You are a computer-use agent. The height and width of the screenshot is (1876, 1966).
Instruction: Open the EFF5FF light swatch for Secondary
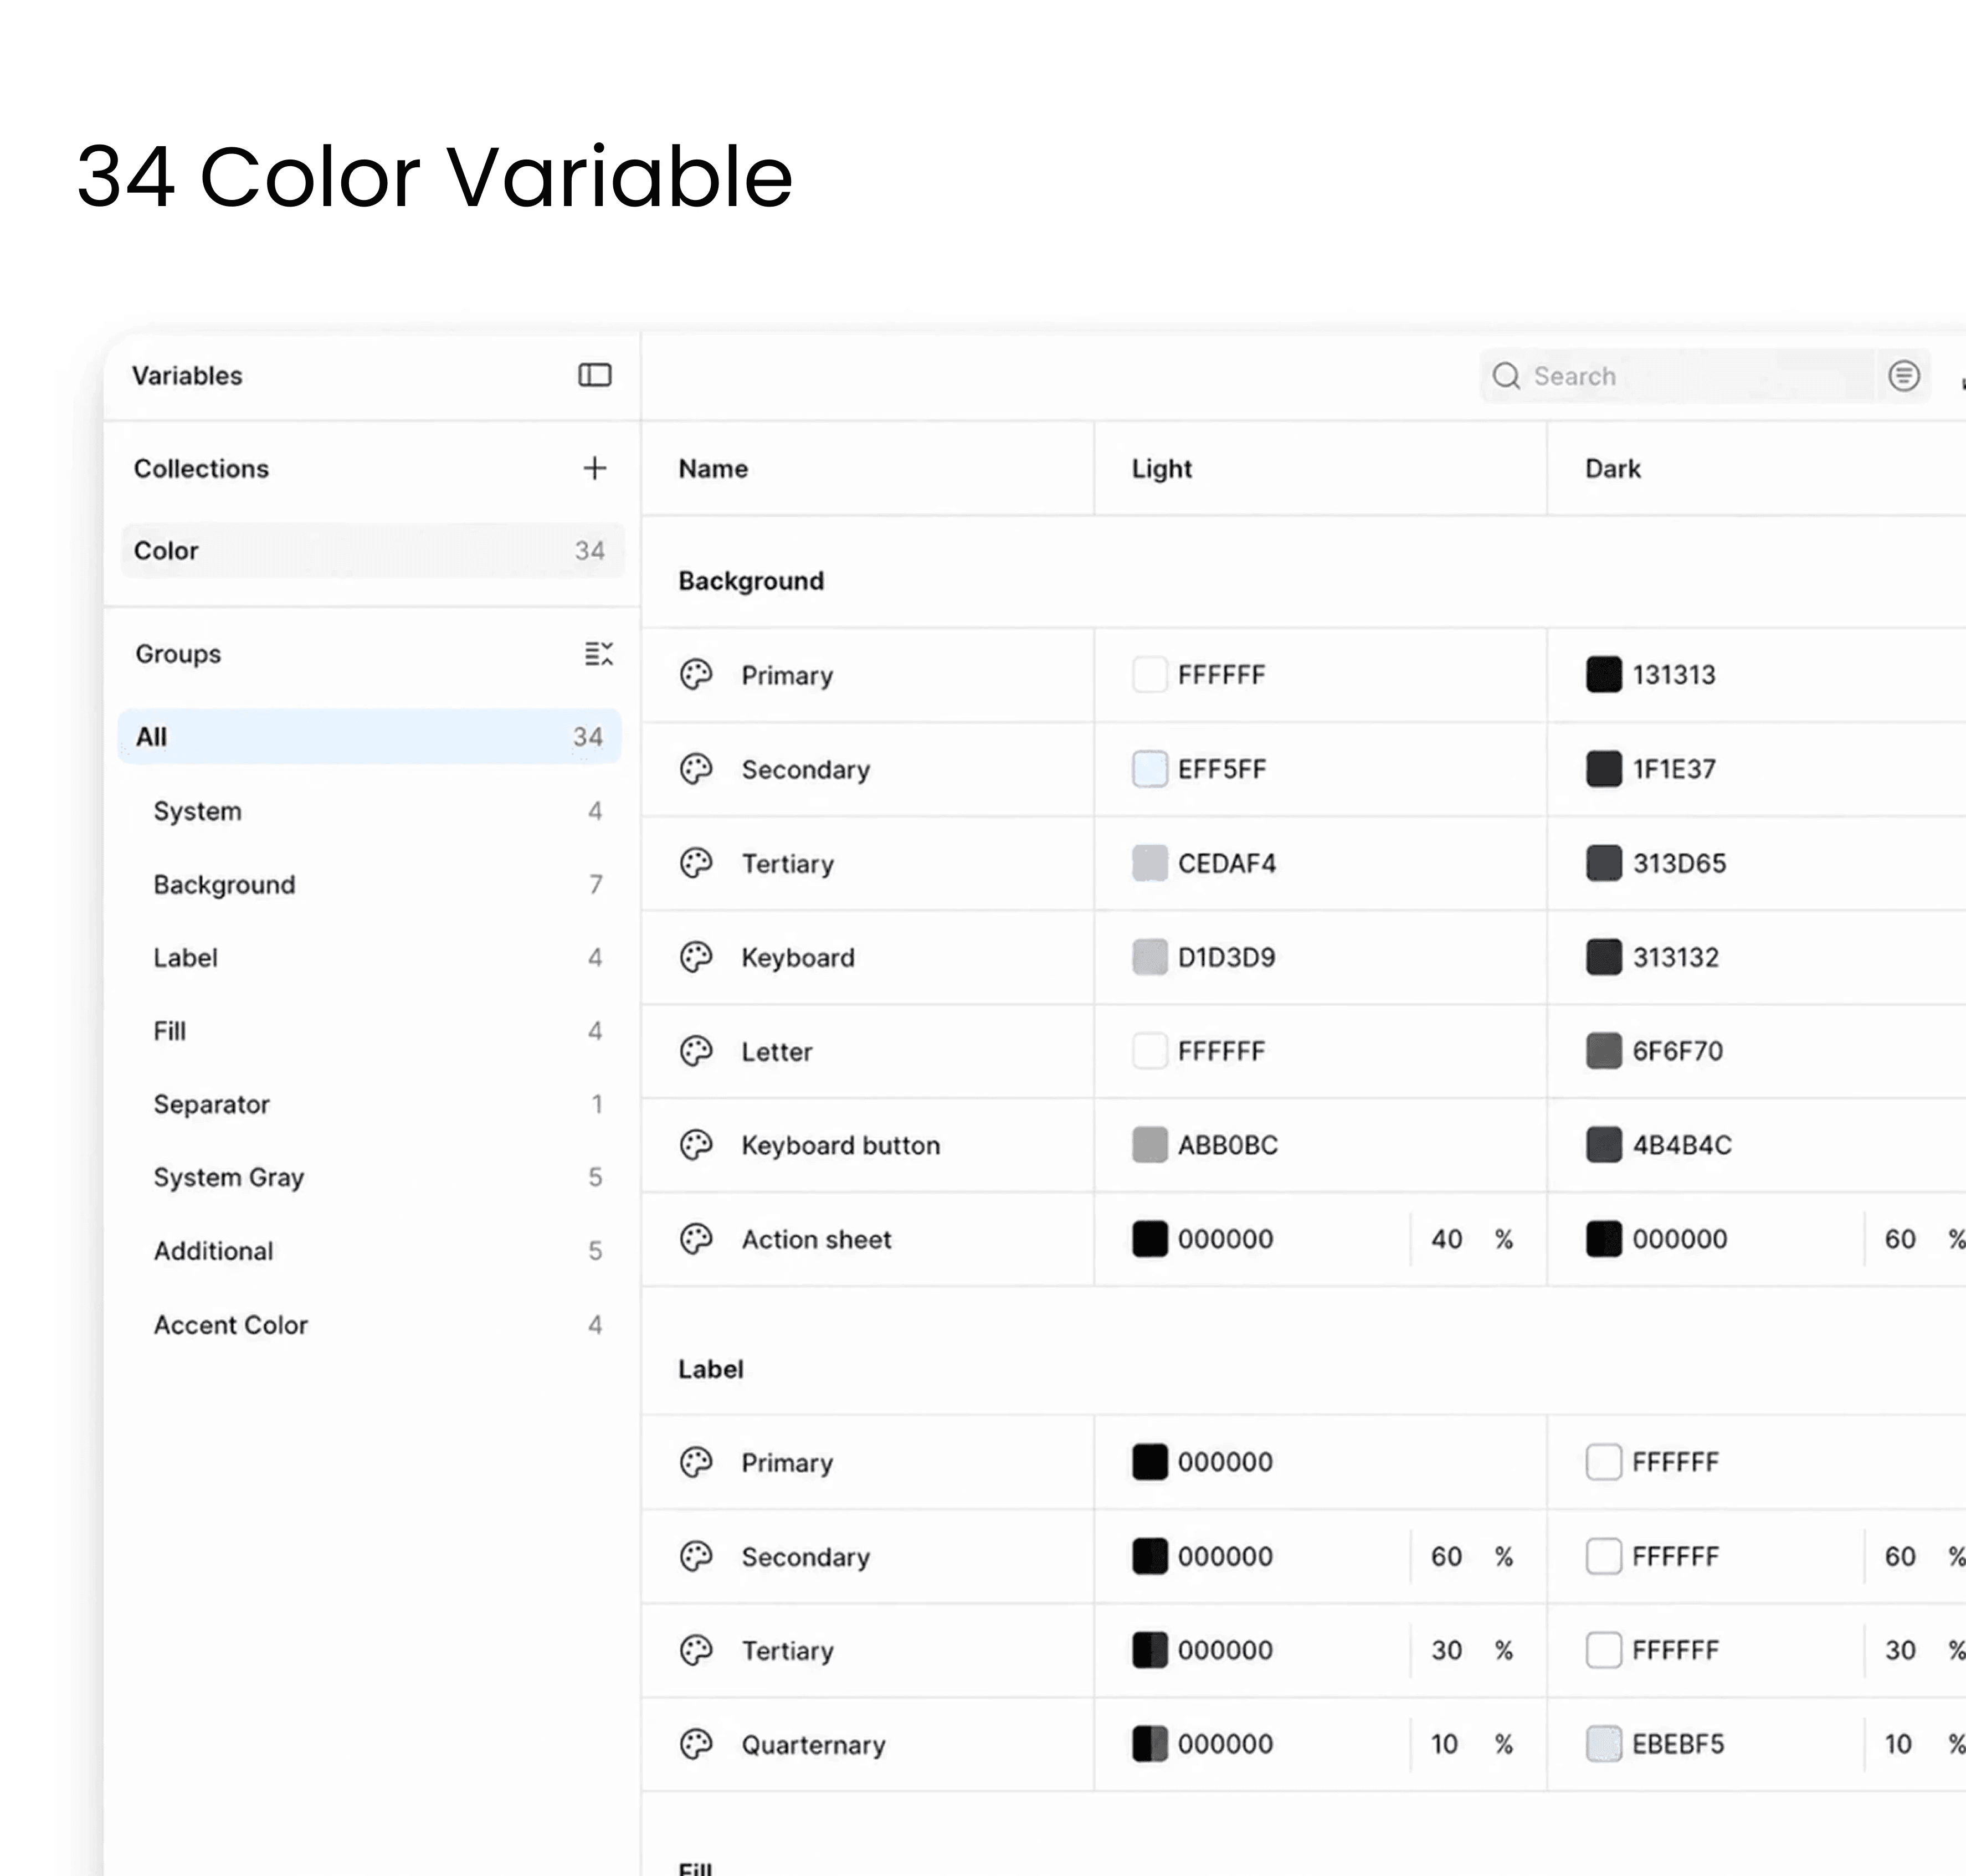tap(1150, 769)
